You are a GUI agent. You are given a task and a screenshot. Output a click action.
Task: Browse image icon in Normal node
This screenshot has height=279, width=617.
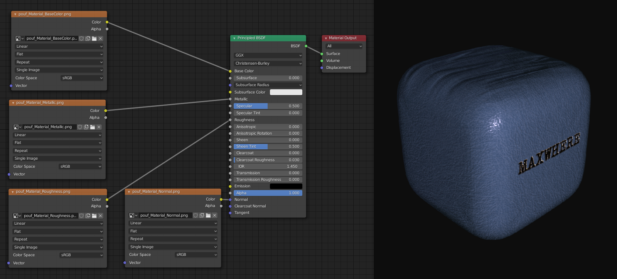pyautogui.click(x=133, y=216)
